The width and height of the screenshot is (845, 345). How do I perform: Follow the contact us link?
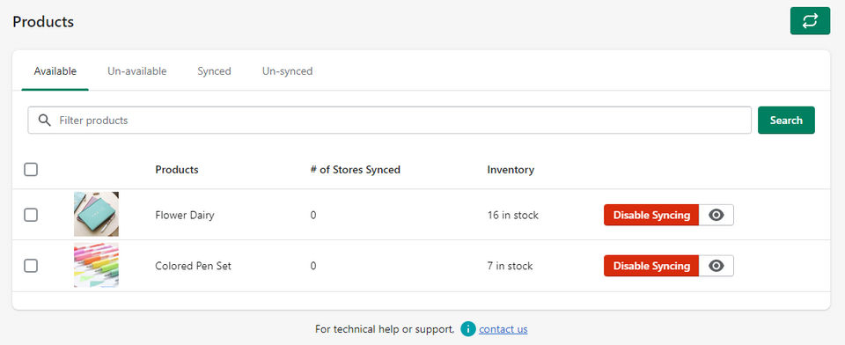[503, 329]
